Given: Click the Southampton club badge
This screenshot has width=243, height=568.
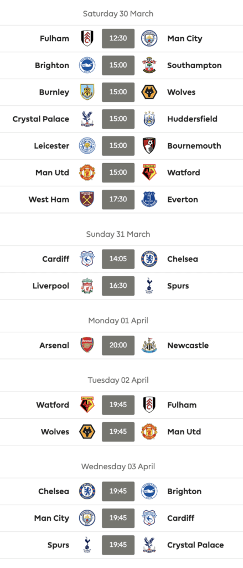Looking at the screenshot, I should coord(149,65).
